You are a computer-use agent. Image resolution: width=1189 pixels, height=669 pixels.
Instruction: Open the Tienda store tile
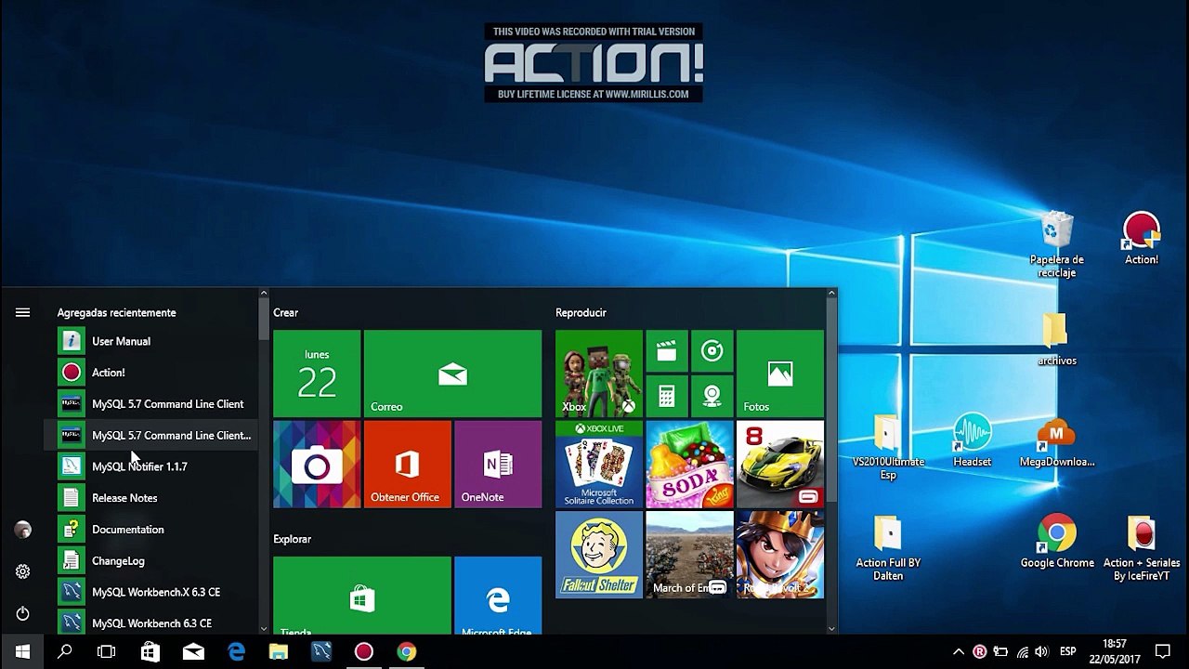(362, 596)
